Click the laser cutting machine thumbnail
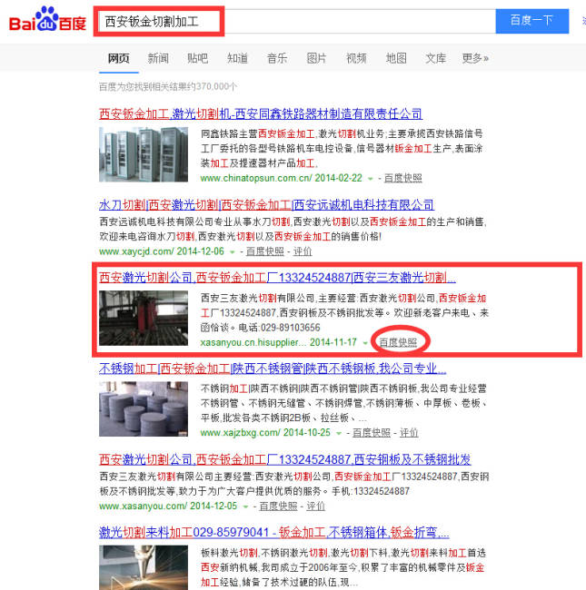This screenshot has height=590, width=586. tap(144, 318)
